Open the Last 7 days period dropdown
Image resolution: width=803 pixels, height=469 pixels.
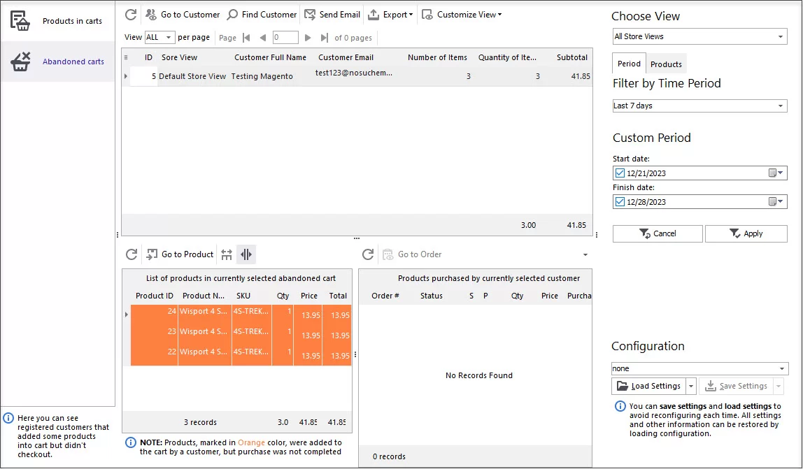click(x=699, y=106)
